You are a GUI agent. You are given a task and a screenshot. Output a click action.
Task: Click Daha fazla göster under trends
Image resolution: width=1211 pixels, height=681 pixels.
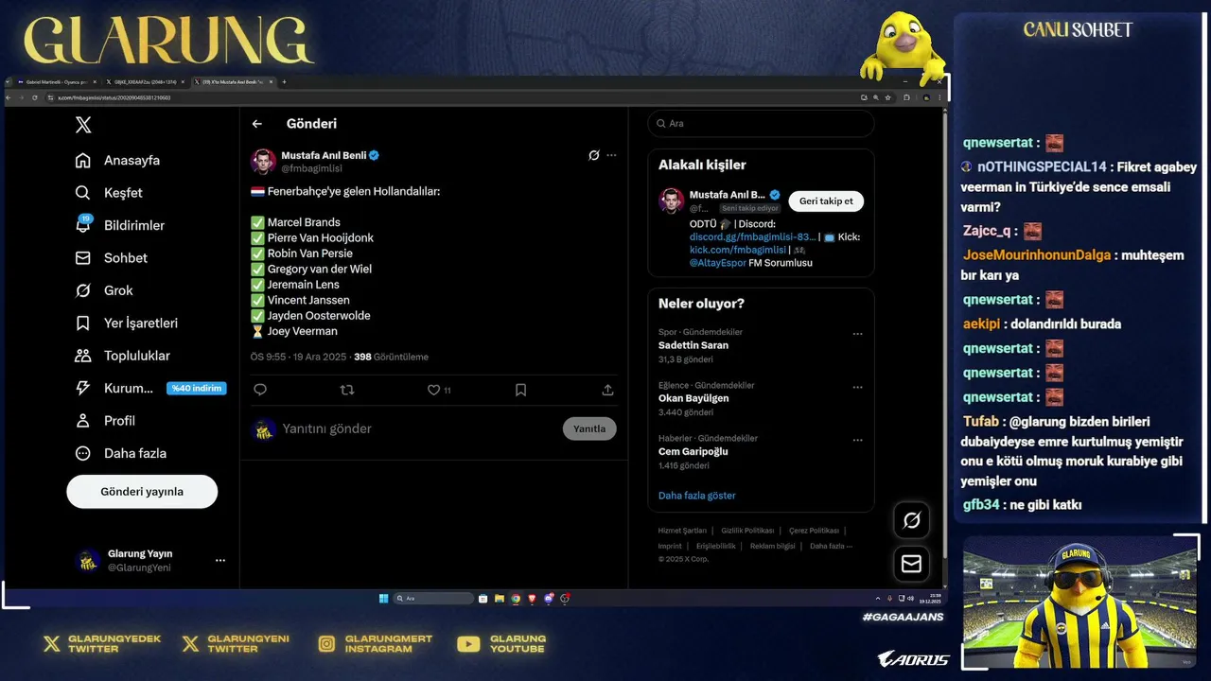click(x=696, y=496)
